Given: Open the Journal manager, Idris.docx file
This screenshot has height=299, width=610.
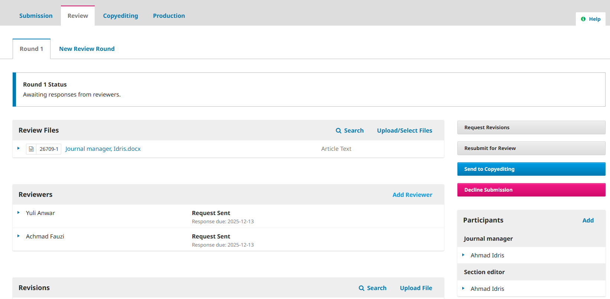Looking at the screenshot, I should click(103, 149).
